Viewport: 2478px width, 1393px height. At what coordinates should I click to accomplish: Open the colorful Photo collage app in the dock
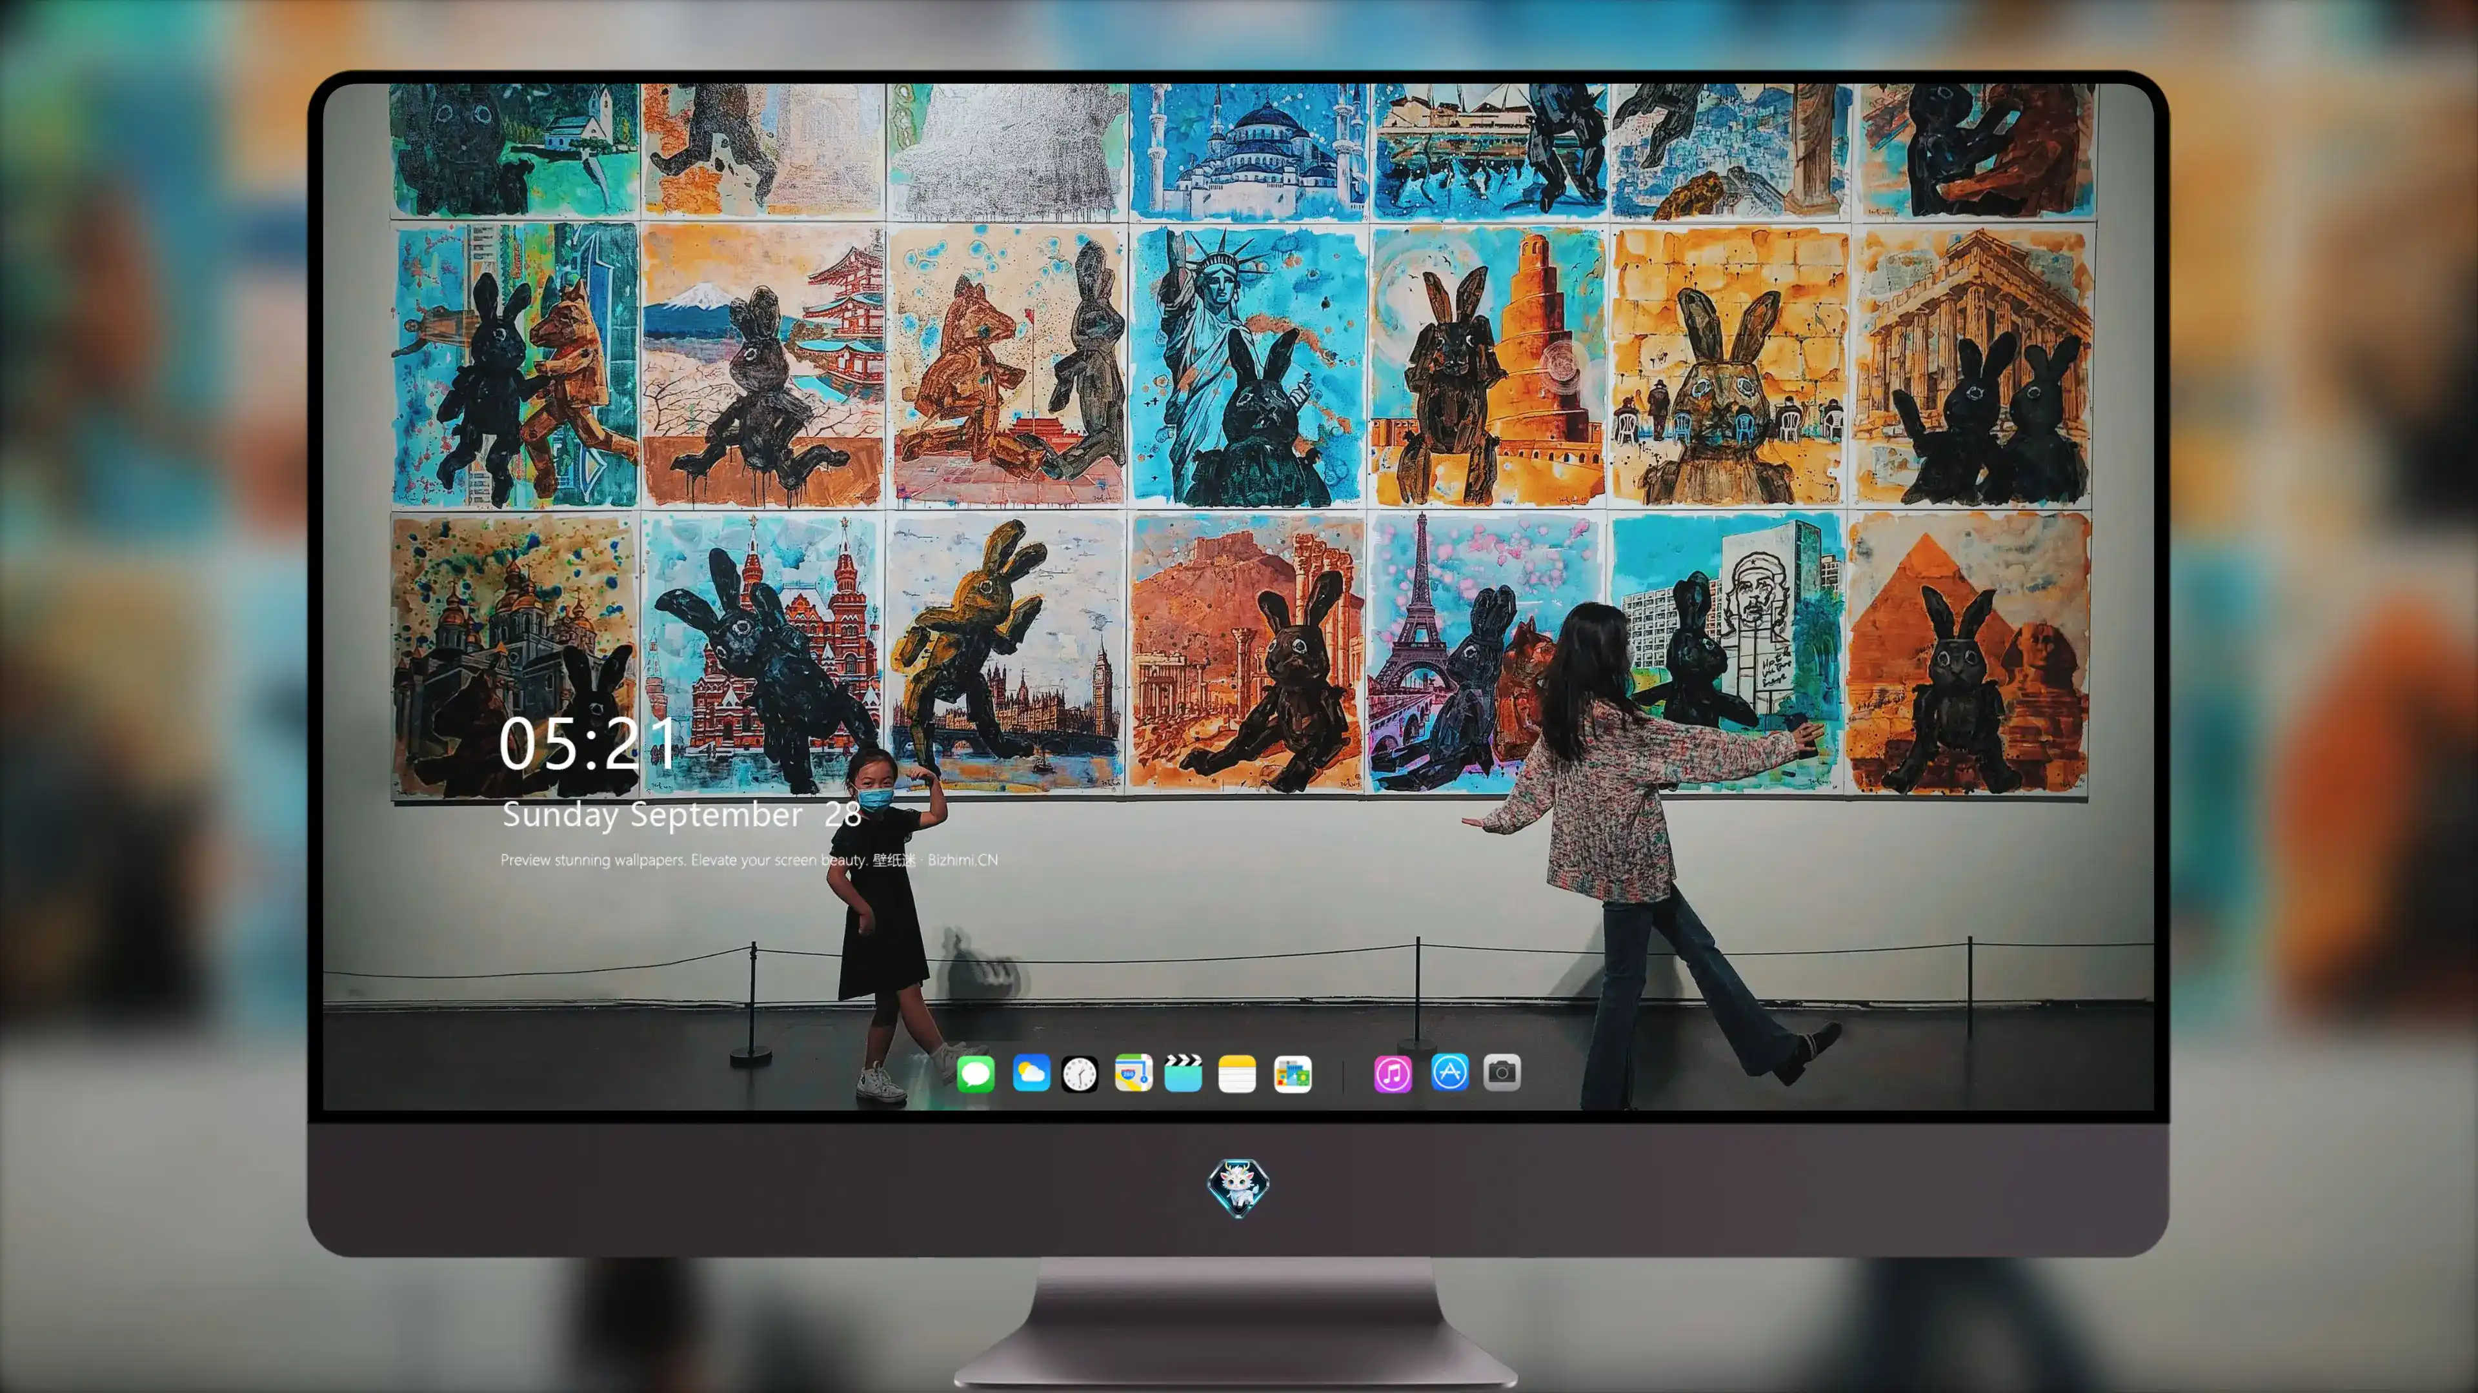[1292, 1074]
